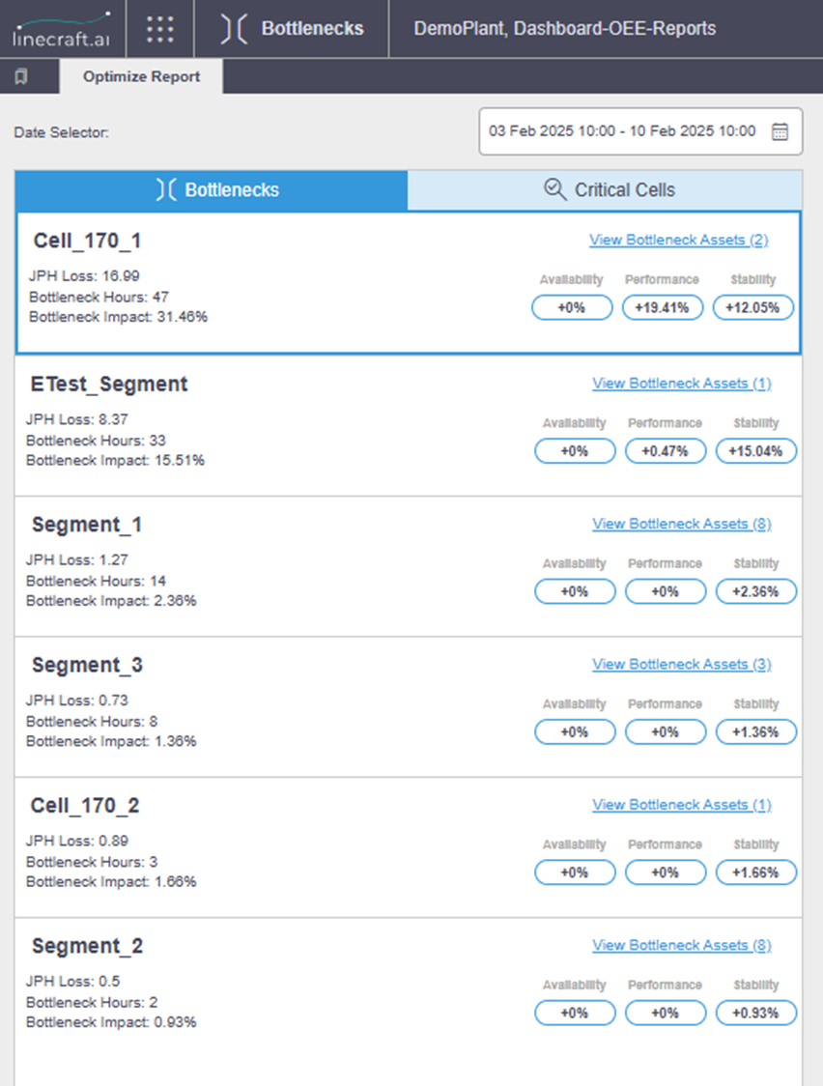Click ETest_Segment Stability +15.04% pill
Viewport: 823px width, 1086px height.
coord(755,451)
